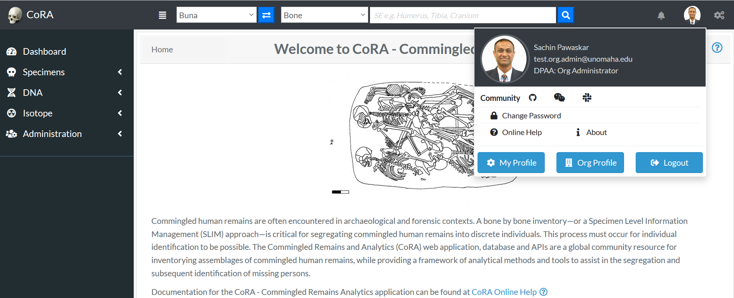
Task: Open the GitHub community icon
Action: pyautogui.click(x=533, y=98)
